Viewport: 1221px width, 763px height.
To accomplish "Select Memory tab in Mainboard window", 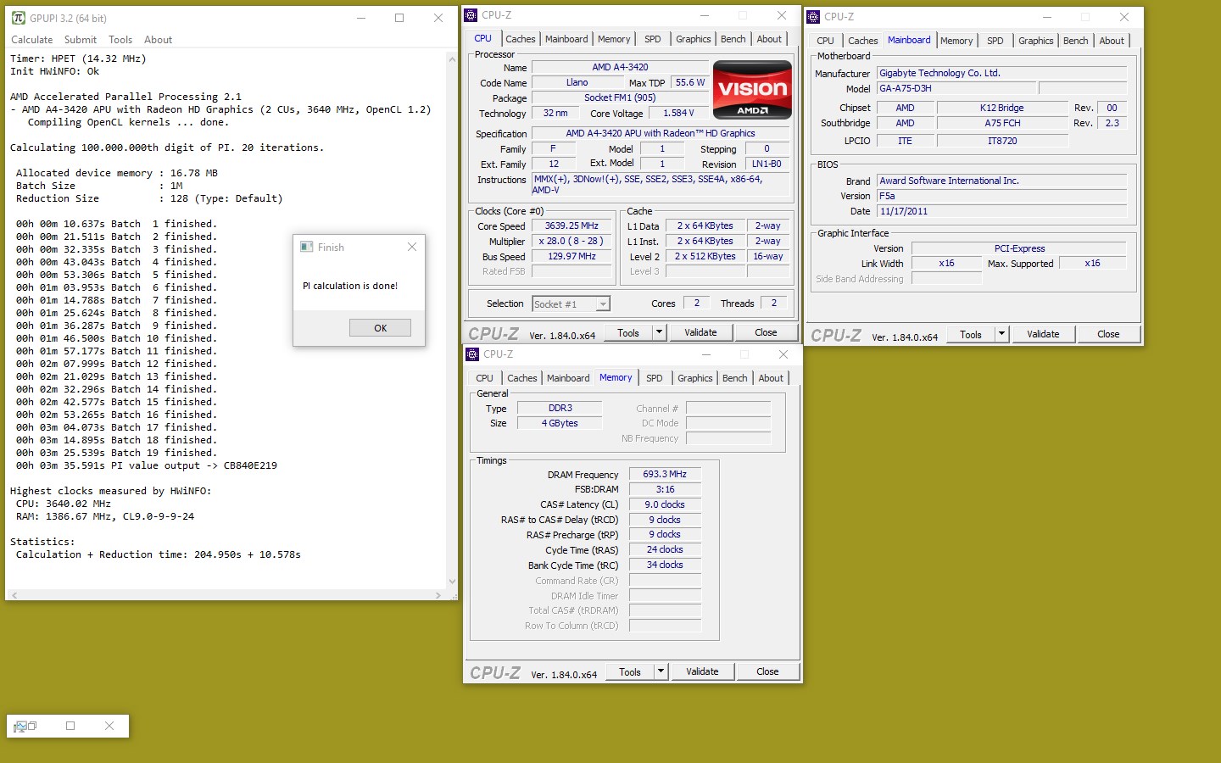I will click(x=956, y=41).
